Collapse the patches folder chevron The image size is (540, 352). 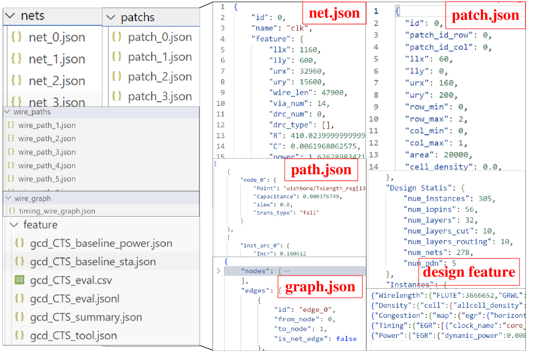pyautogui.click(x=111, y=18)
